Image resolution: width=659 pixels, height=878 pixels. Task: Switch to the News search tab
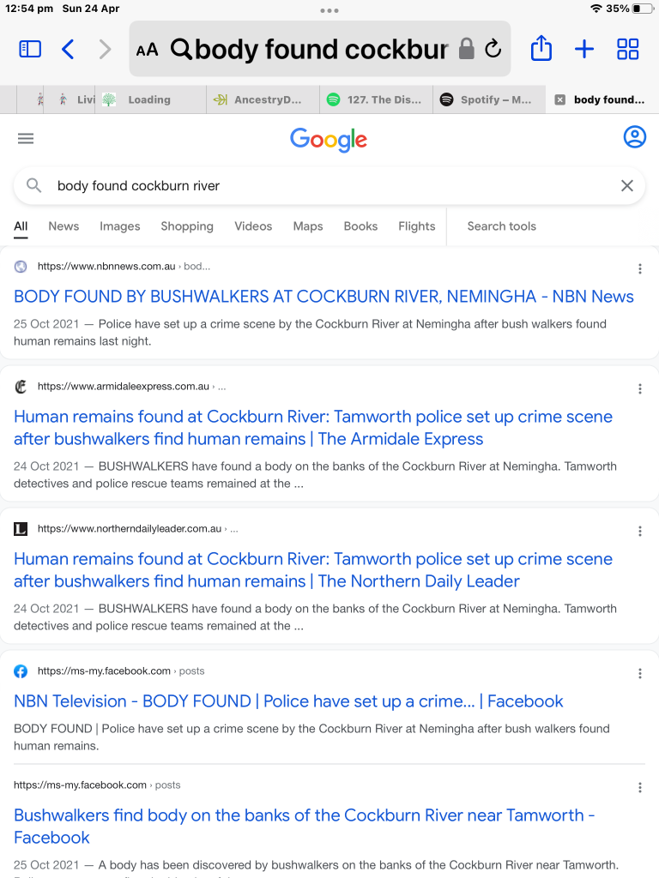pos(63,226)
